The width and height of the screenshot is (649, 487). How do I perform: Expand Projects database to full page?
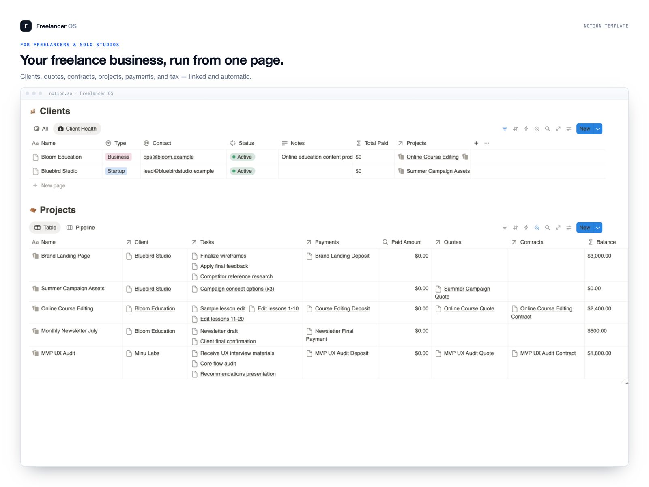[558, 228]
